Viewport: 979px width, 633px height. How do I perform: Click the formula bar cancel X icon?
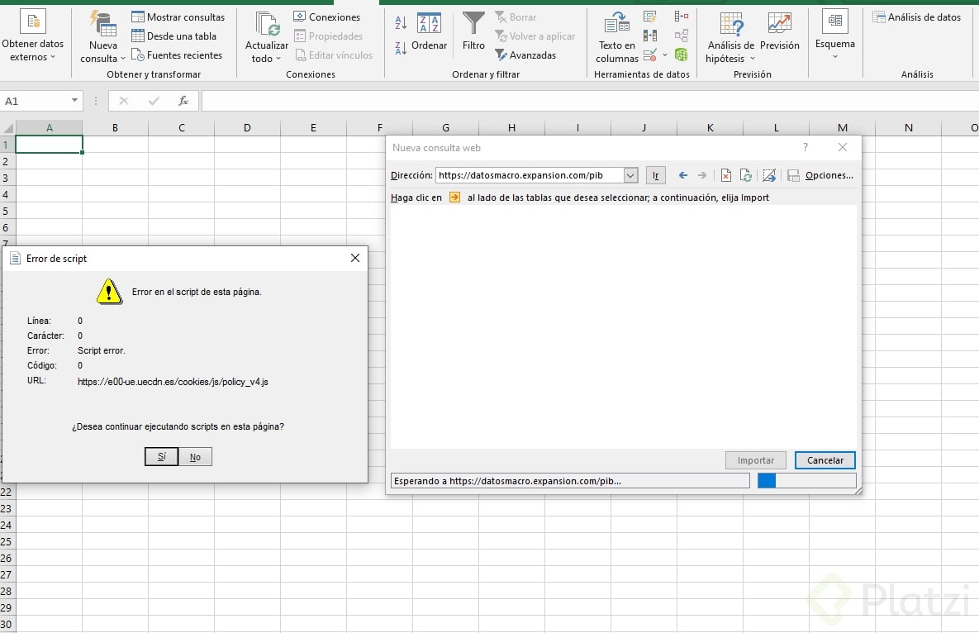[124, 101]
